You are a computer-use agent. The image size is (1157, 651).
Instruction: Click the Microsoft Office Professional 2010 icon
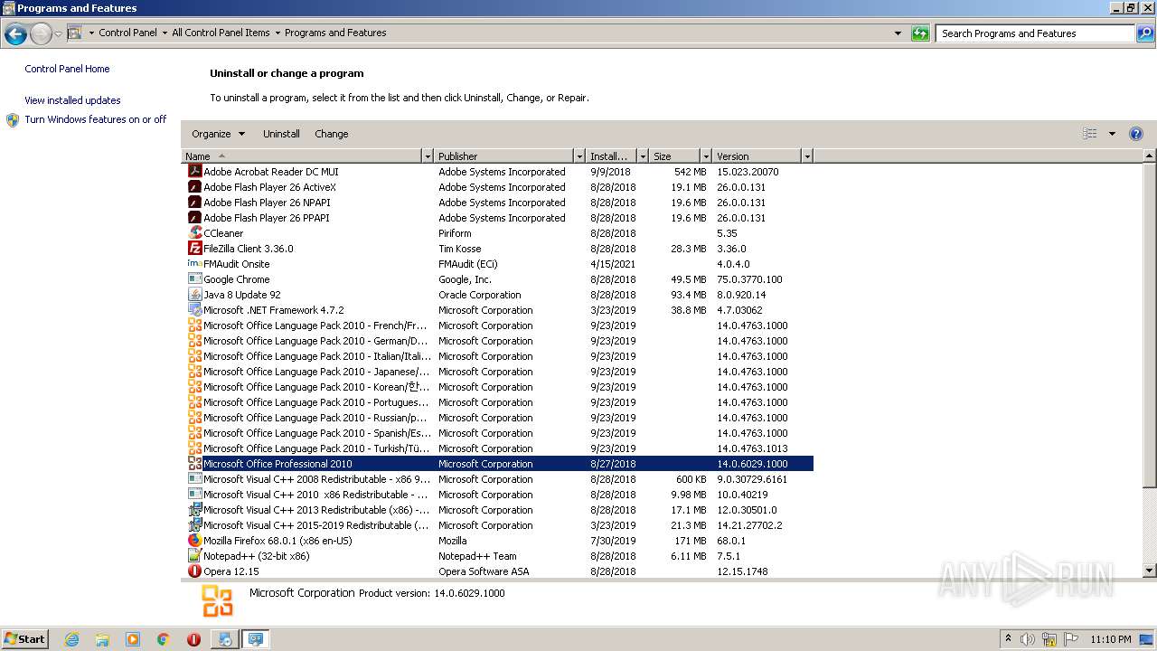point(194,463)
